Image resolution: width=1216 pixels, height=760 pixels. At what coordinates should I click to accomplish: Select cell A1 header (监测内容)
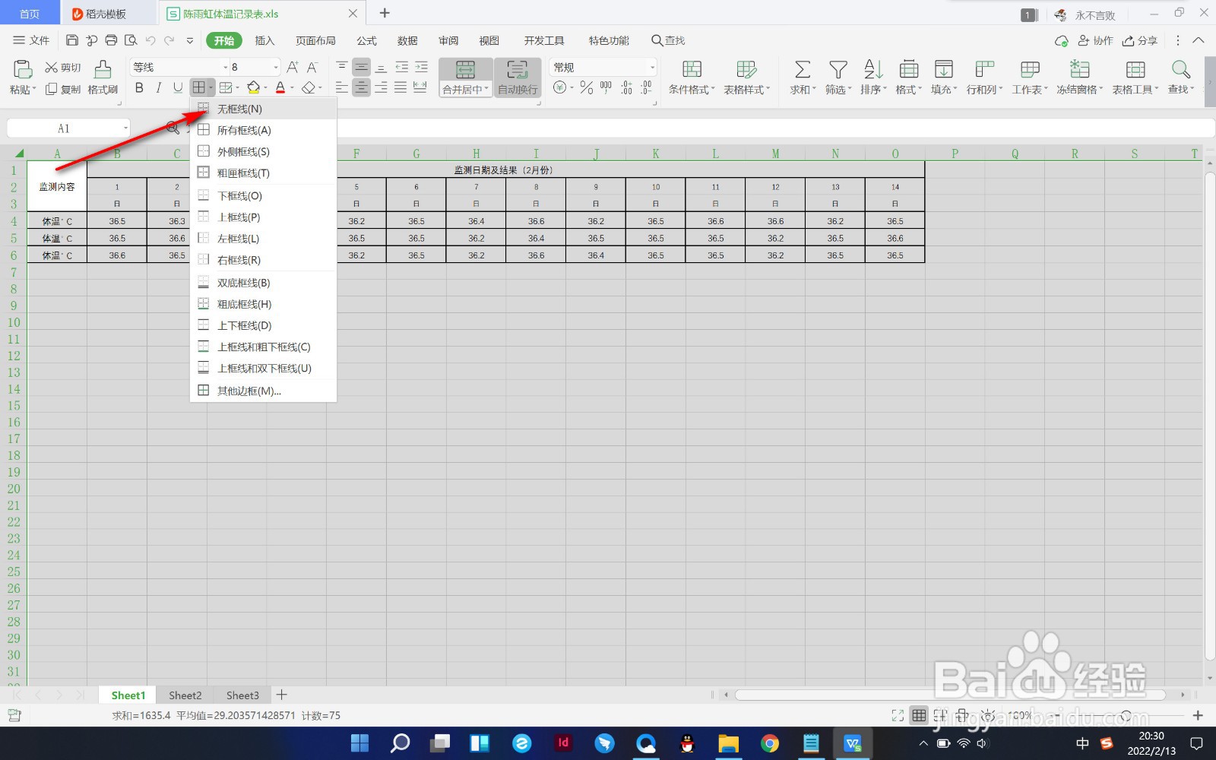[x=57, y=186]
